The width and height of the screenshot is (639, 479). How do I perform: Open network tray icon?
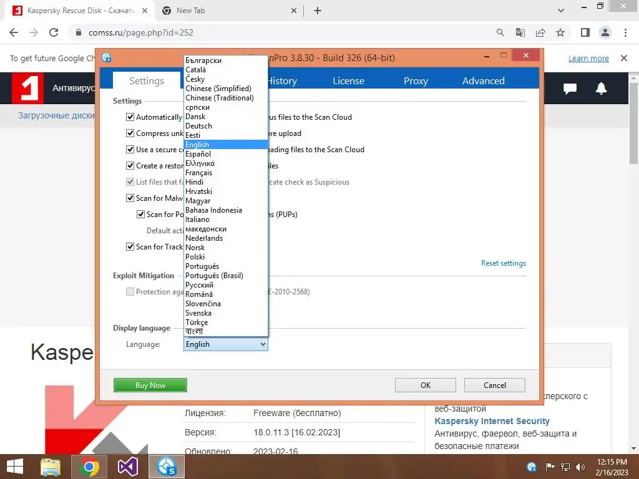coord(565,467)
